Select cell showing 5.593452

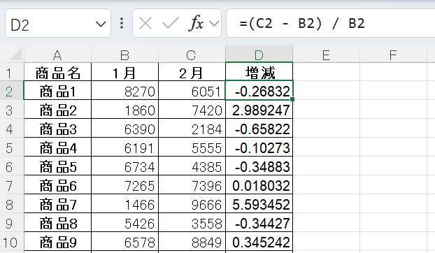pyautogui.click(x=259, y=203)
